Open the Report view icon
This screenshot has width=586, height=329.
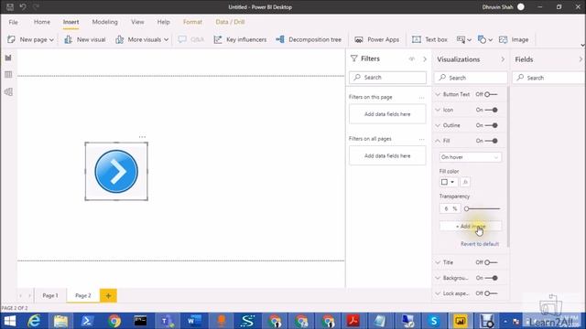point(8,58)
